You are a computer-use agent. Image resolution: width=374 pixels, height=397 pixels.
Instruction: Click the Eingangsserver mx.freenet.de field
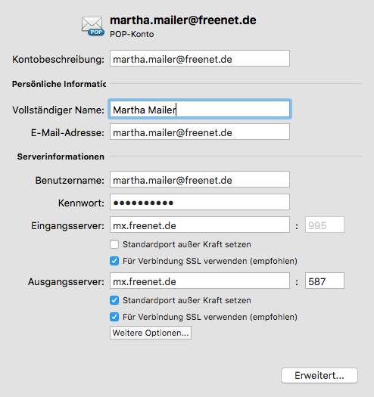(200, 225)
